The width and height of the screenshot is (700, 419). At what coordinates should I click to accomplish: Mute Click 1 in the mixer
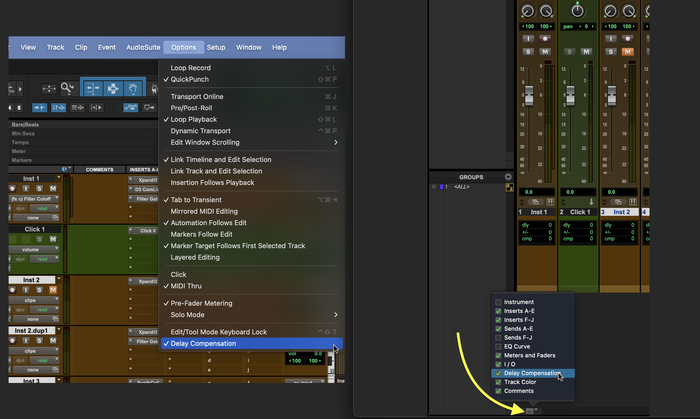[x=586, y=52]
